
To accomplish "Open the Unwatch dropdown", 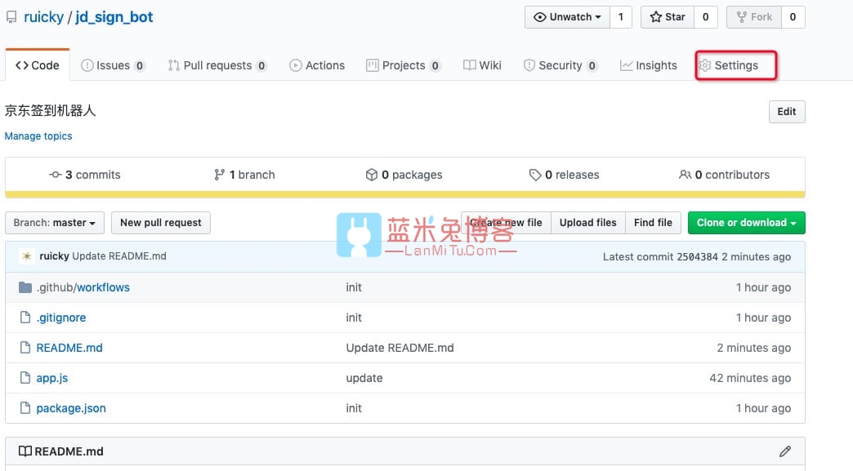I will coord(567,17).
